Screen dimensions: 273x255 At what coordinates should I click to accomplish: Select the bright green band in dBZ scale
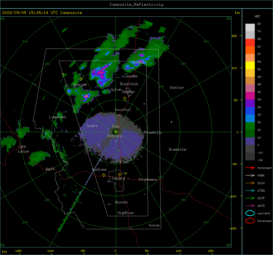point(250,126)
